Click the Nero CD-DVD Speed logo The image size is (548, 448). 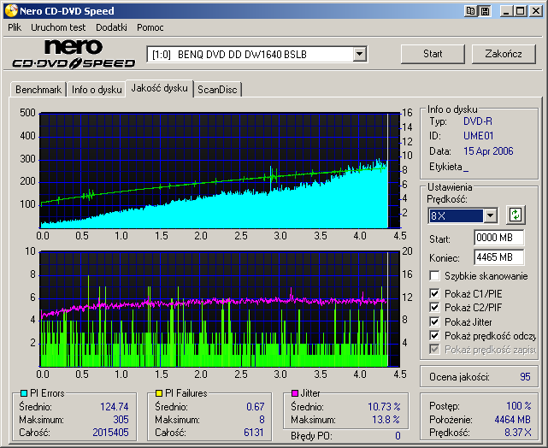point(74,54)
